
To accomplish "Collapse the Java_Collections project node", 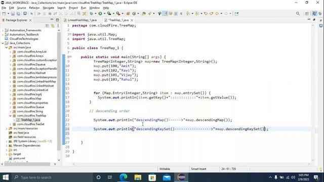I will 3,43.
